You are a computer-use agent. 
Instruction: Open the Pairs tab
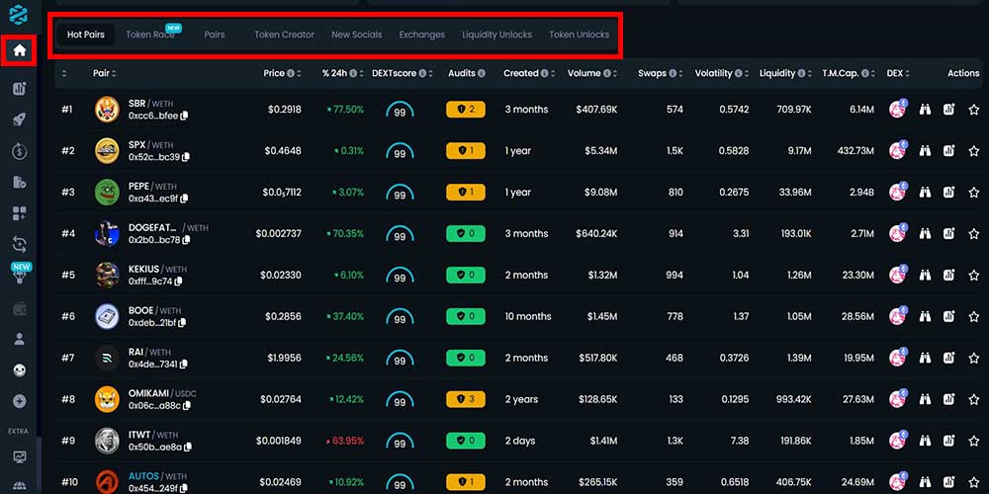(215, 35)
